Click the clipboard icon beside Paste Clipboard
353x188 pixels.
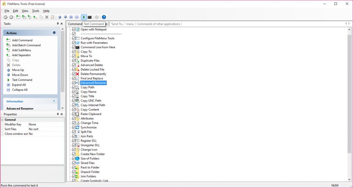tap(78, 114)
